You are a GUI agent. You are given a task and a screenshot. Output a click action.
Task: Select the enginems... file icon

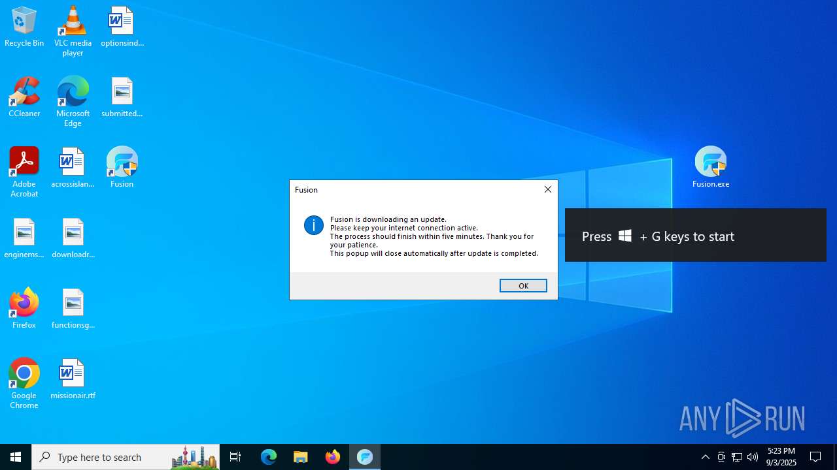pos(24,239)
